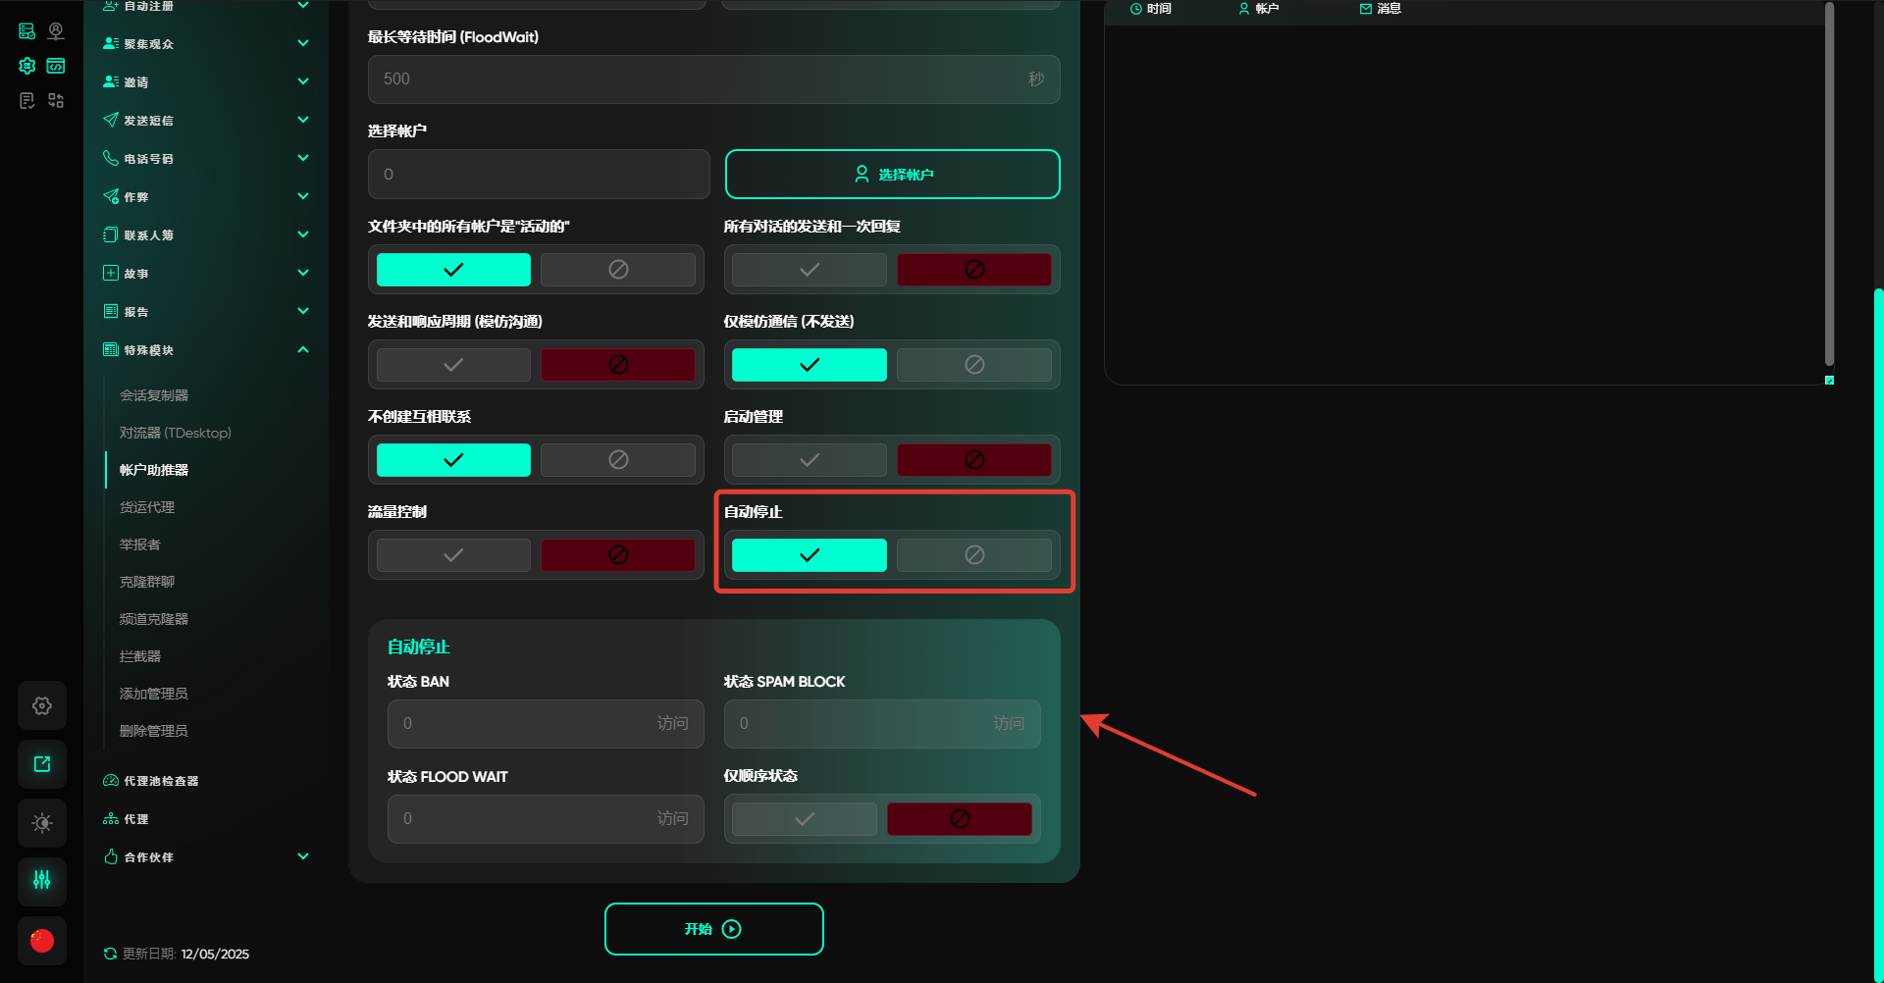This screenshot has height=983, width=1884.
Task: Click the code window icon at top-left
Action: point(56,66)
